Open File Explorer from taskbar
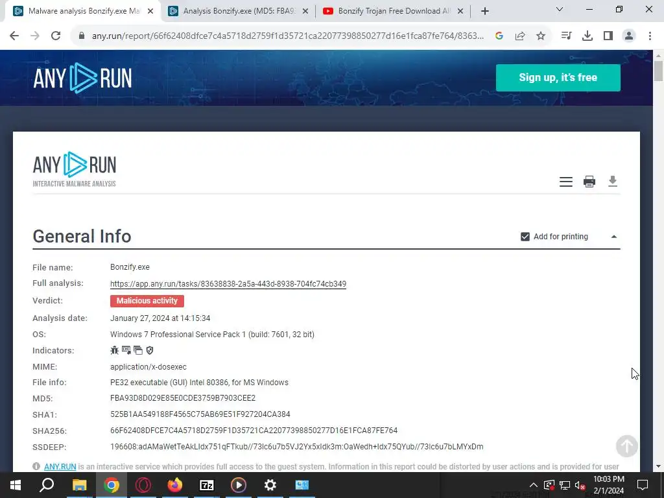 pyautogui.click(x=79, y=485)
